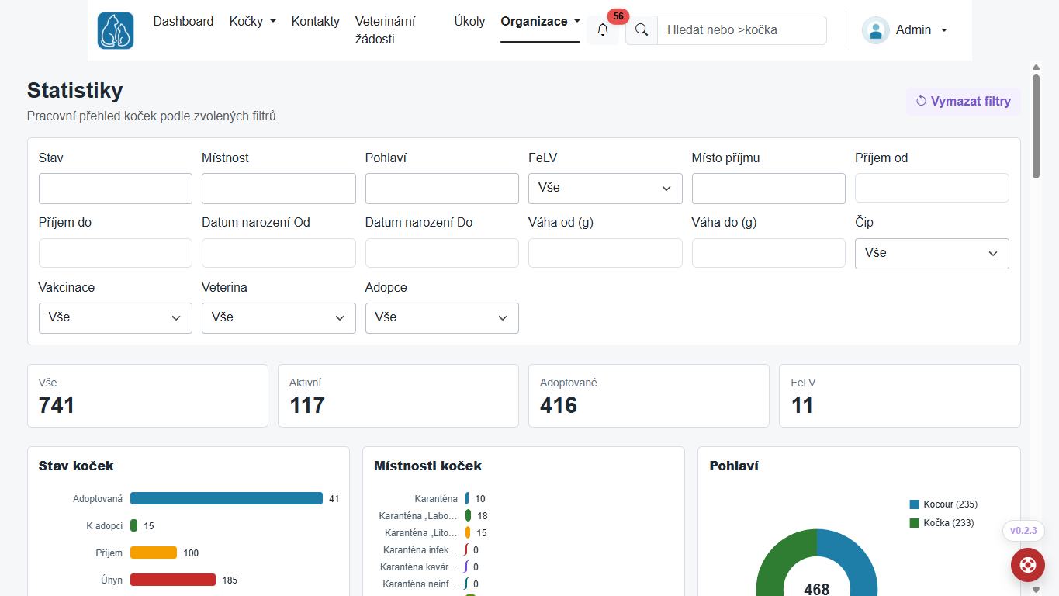Click the Datum narození Do field

442,253
